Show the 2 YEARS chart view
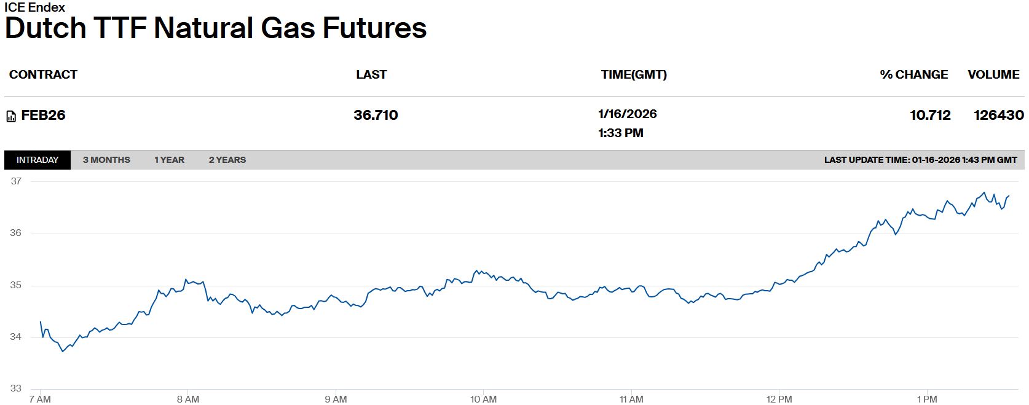The width and height of the screenshot is (1029, 405). (227, 160)
